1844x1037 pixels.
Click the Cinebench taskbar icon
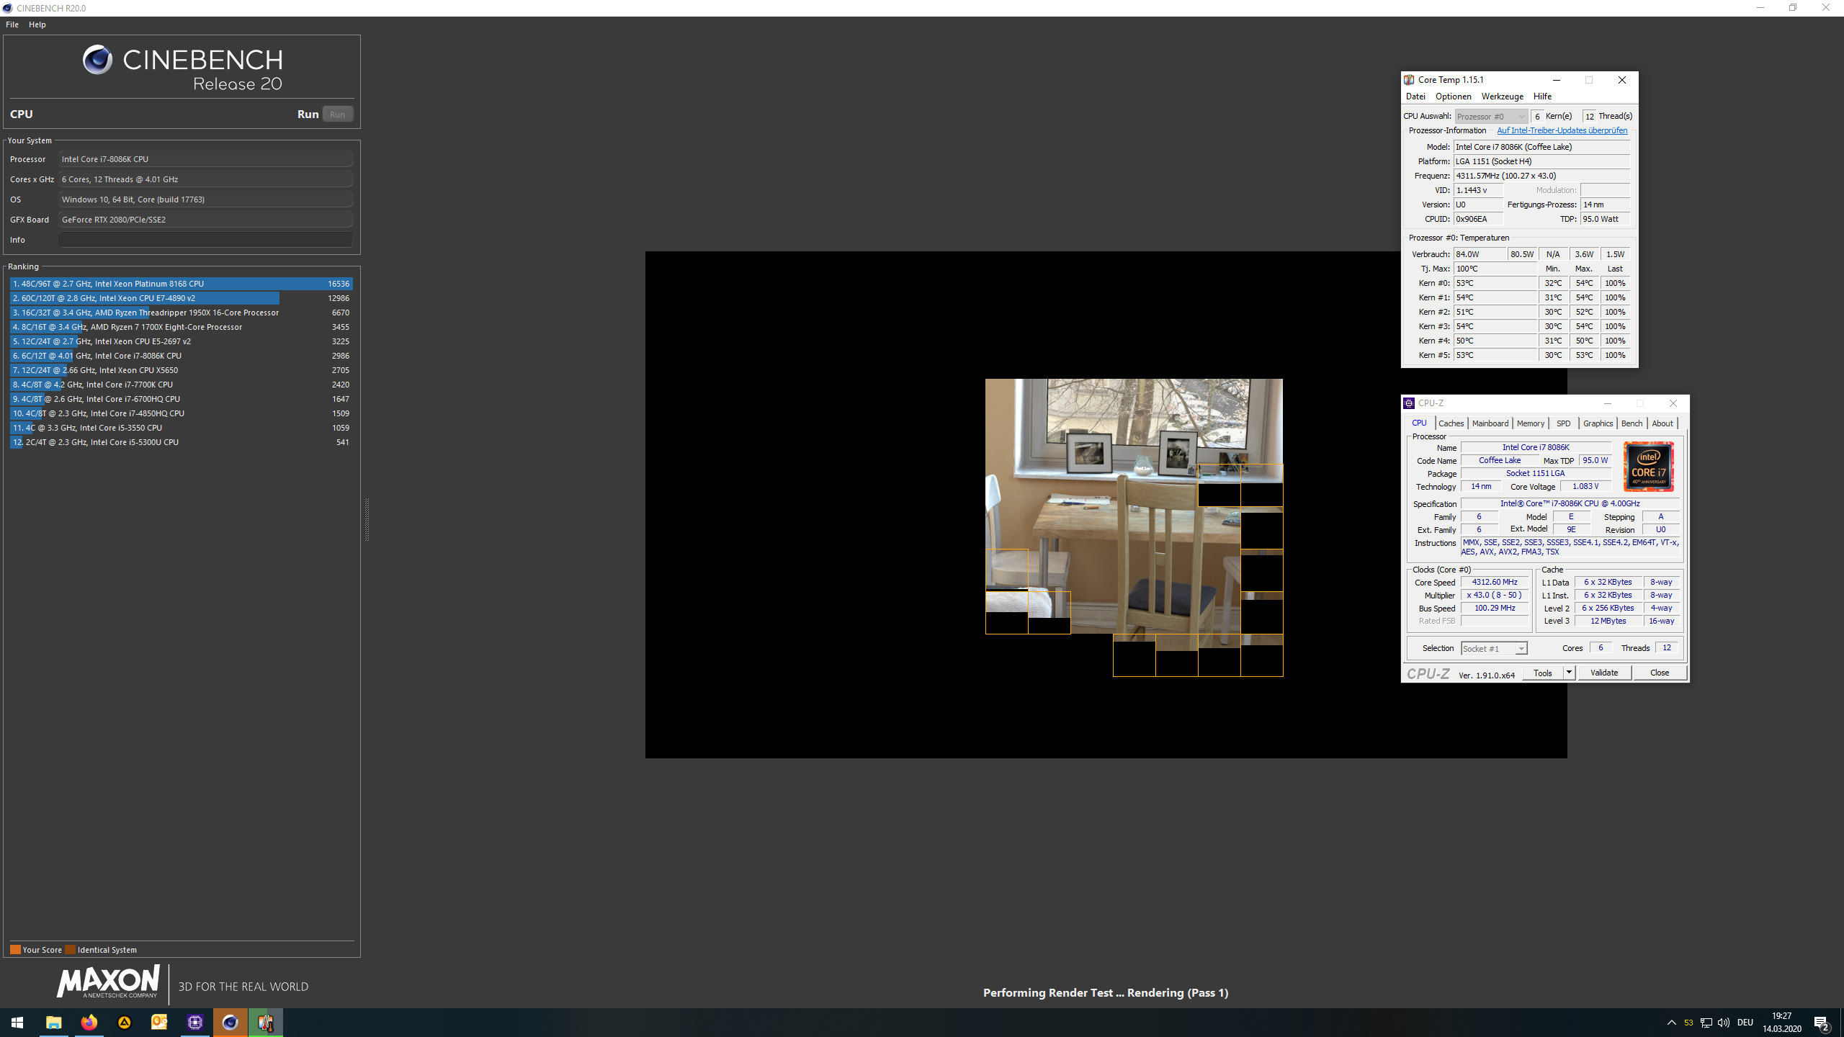pos(230,1023)
